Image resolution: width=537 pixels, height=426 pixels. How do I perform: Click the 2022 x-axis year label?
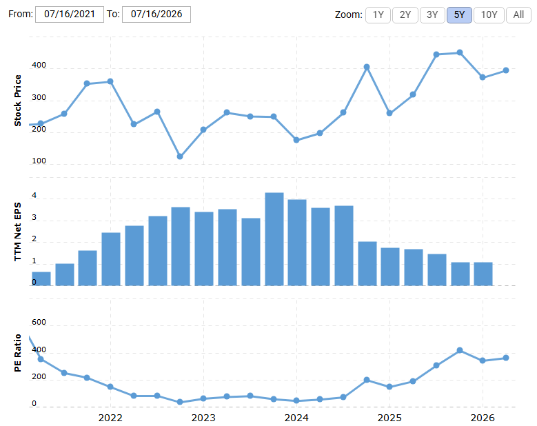110,418
